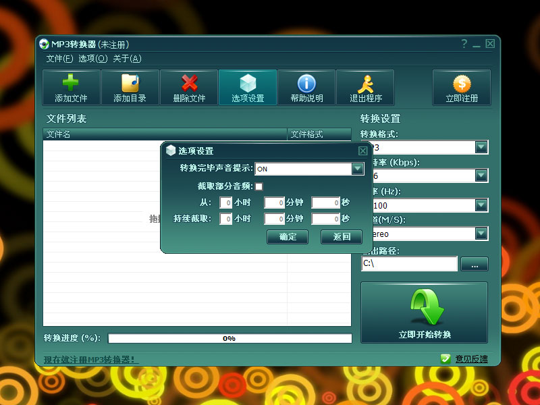The image size is (540, 405).
Task: Click the 删除文件 red cross icon
Action: coord(189,83)
